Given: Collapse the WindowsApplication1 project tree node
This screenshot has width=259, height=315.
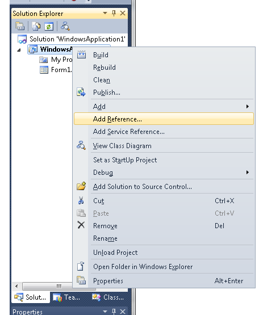Looking at the screenshot, I should [x=19, y=50].
